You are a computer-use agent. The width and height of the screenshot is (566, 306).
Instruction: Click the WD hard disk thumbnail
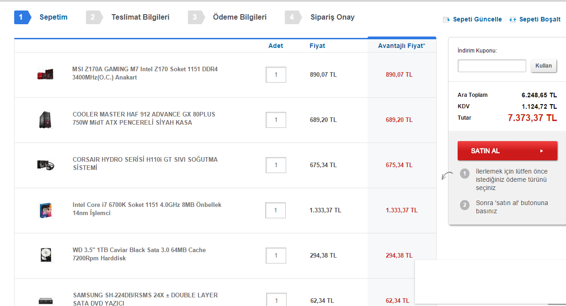pyautogui.click(x=46, y=255)
